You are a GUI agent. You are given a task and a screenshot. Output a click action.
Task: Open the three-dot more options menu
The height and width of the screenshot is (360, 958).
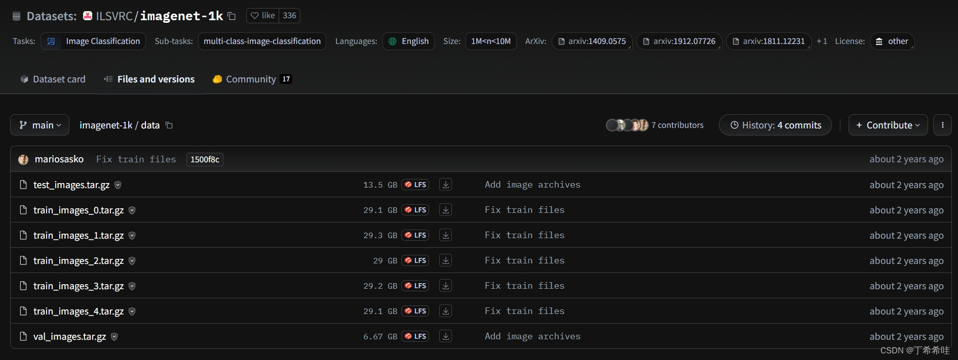coord(942,125)
